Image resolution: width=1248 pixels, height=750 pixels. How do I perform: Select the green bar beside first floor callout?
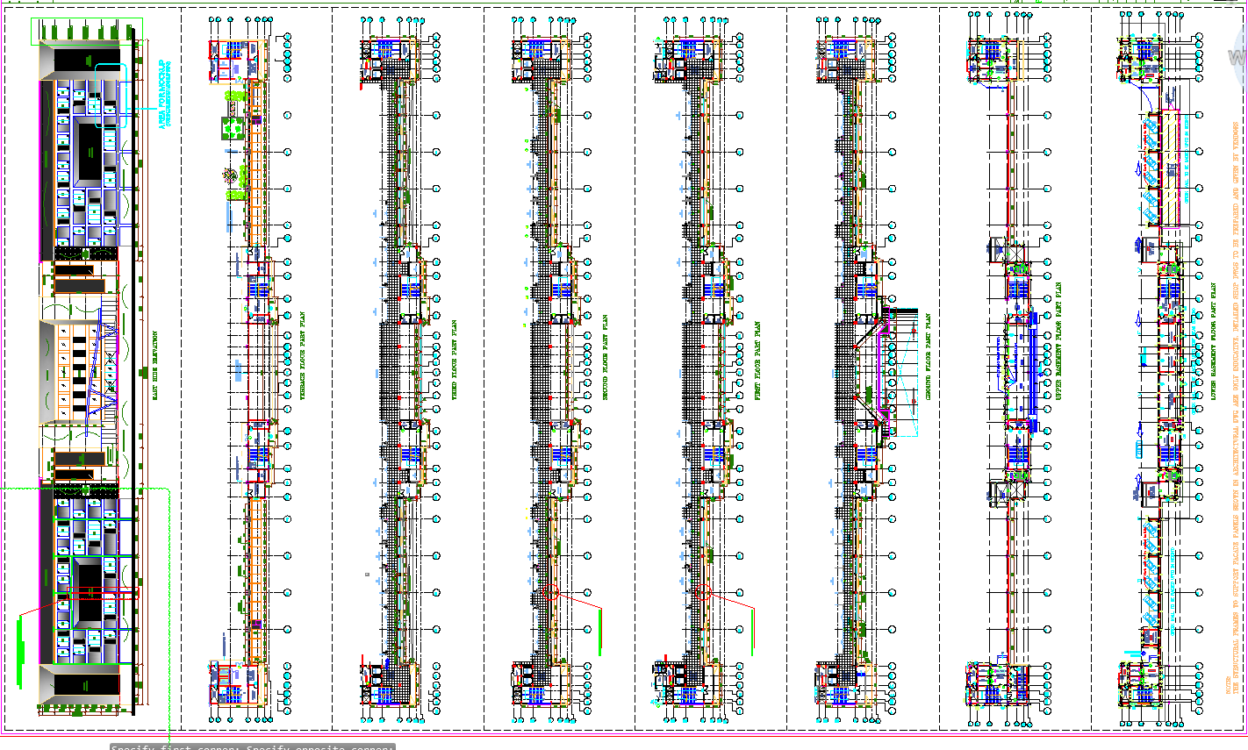tap(752, 632)
